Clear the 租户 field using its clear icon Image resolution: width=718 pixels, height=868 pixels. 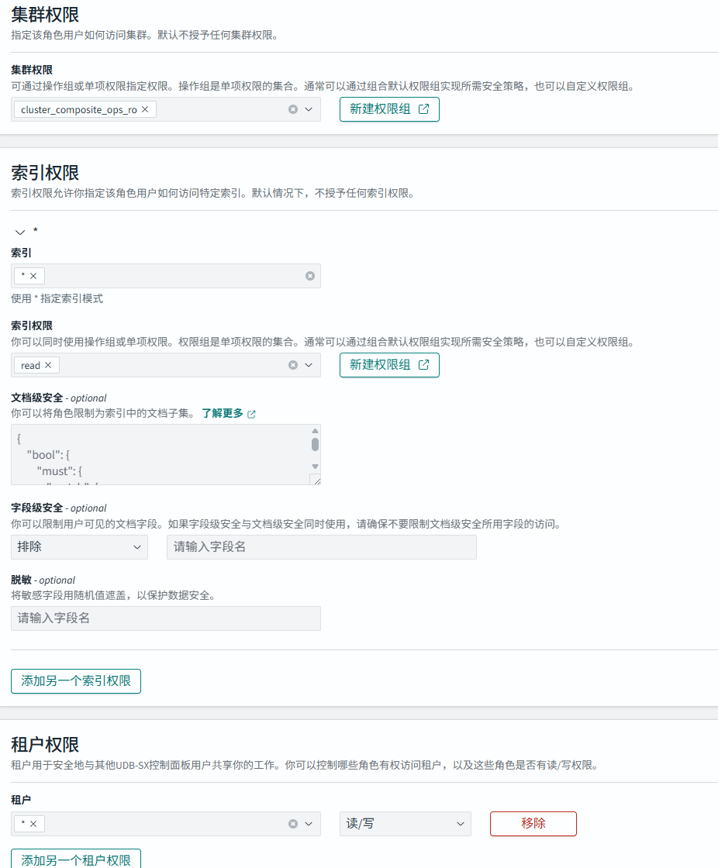click(292, 823)
